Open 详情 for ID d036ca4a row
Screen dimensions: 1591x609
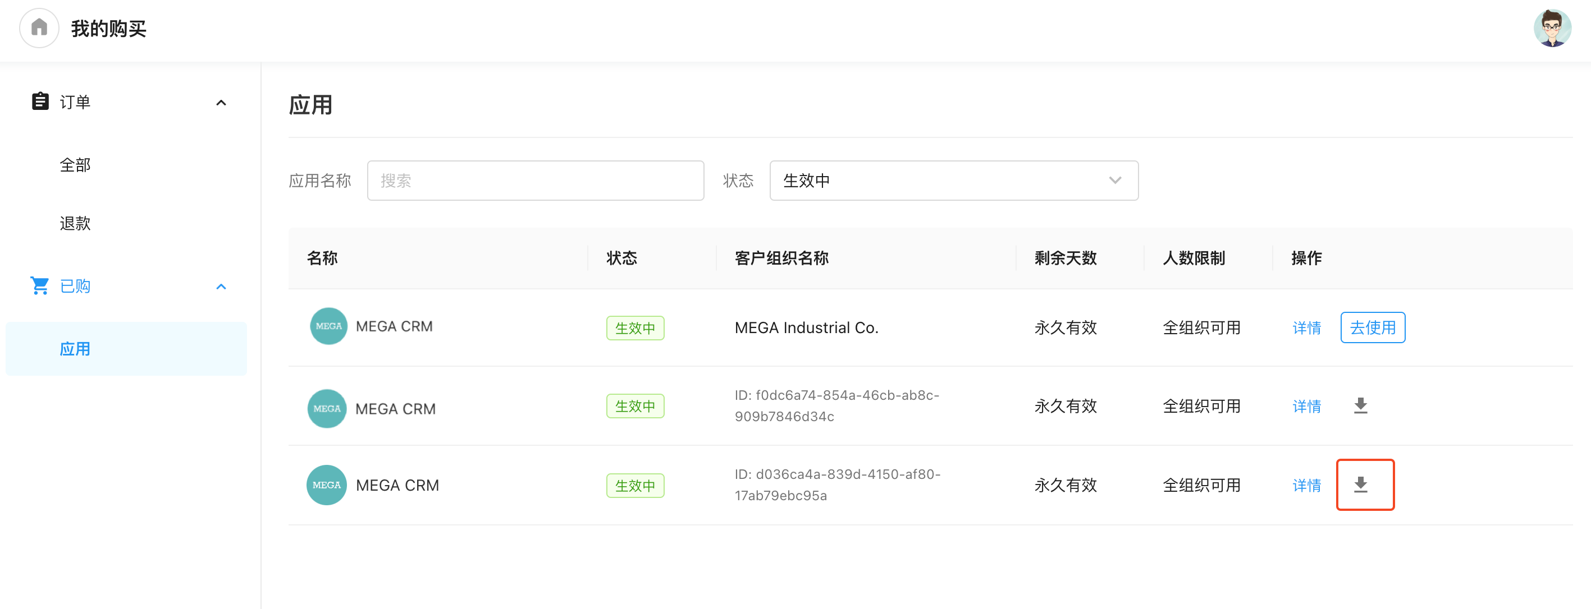point(1306,486)
